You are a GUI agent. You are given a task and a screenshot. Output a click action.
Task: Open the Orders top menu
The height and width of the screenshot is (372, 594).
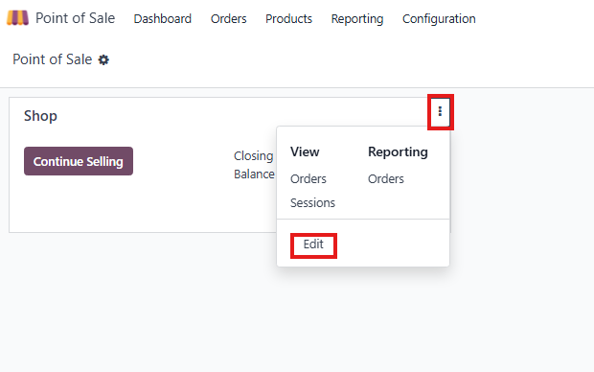pos(228,18)
